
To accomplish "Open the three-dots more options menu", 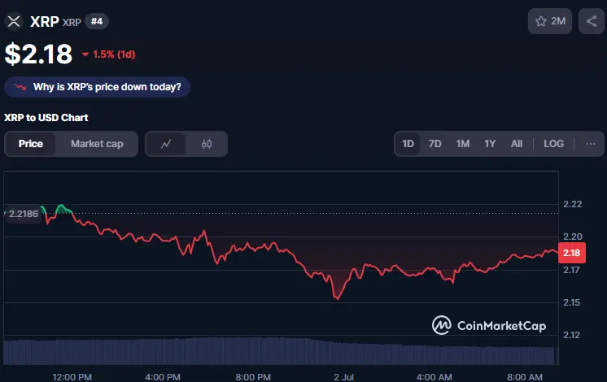I will pos(591,144).
